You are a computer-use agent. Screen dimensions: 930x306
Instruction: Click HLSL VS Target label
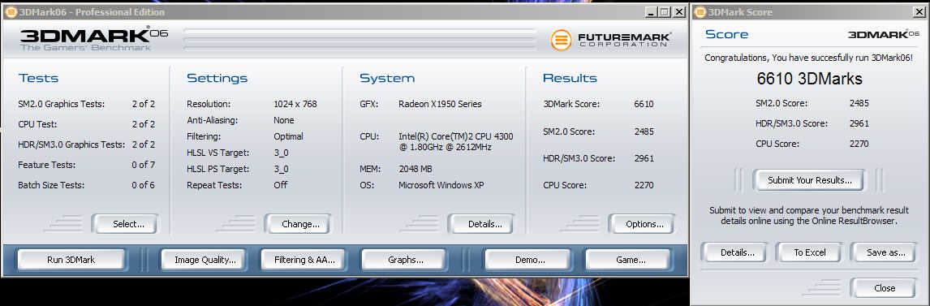click(x=217, y=153)
